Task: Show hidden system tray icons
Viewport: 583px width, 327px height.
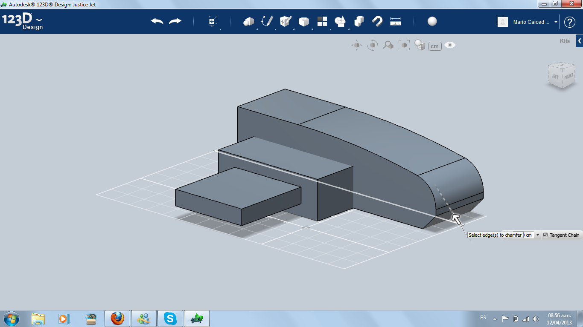Action: coord(495,318)
